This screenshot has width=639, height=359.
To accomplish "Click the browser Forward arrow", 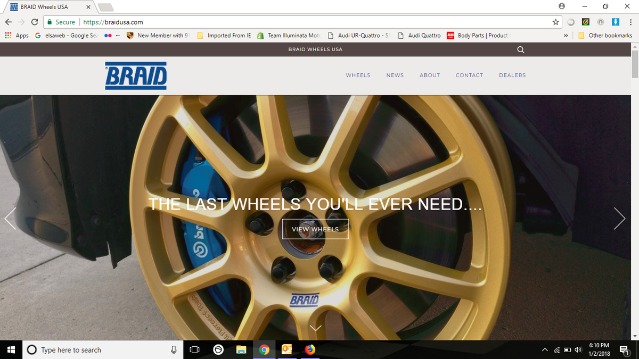I will pos(22,22).
